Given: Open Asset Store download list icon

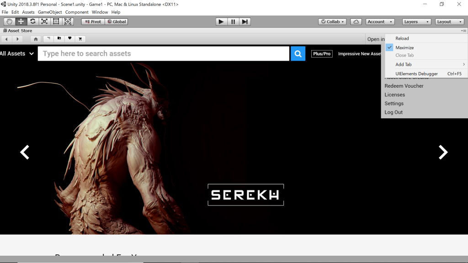Looking at the screenshot, I should coord(48,39).
